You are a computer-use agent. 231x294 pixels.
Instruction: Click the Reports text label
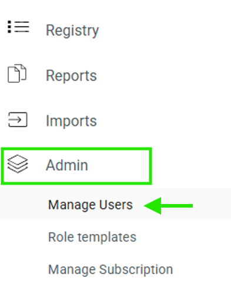(x=71, y=76)
